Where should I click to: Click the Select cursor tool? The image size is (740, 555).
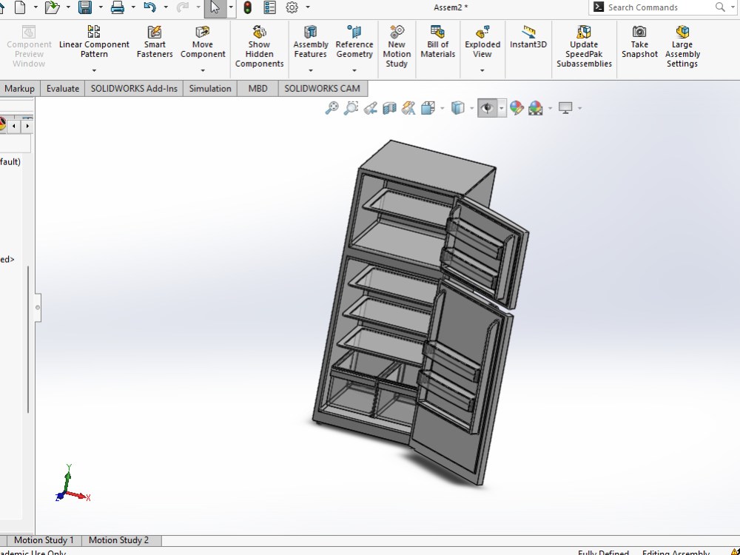click(x=215, y=7)
